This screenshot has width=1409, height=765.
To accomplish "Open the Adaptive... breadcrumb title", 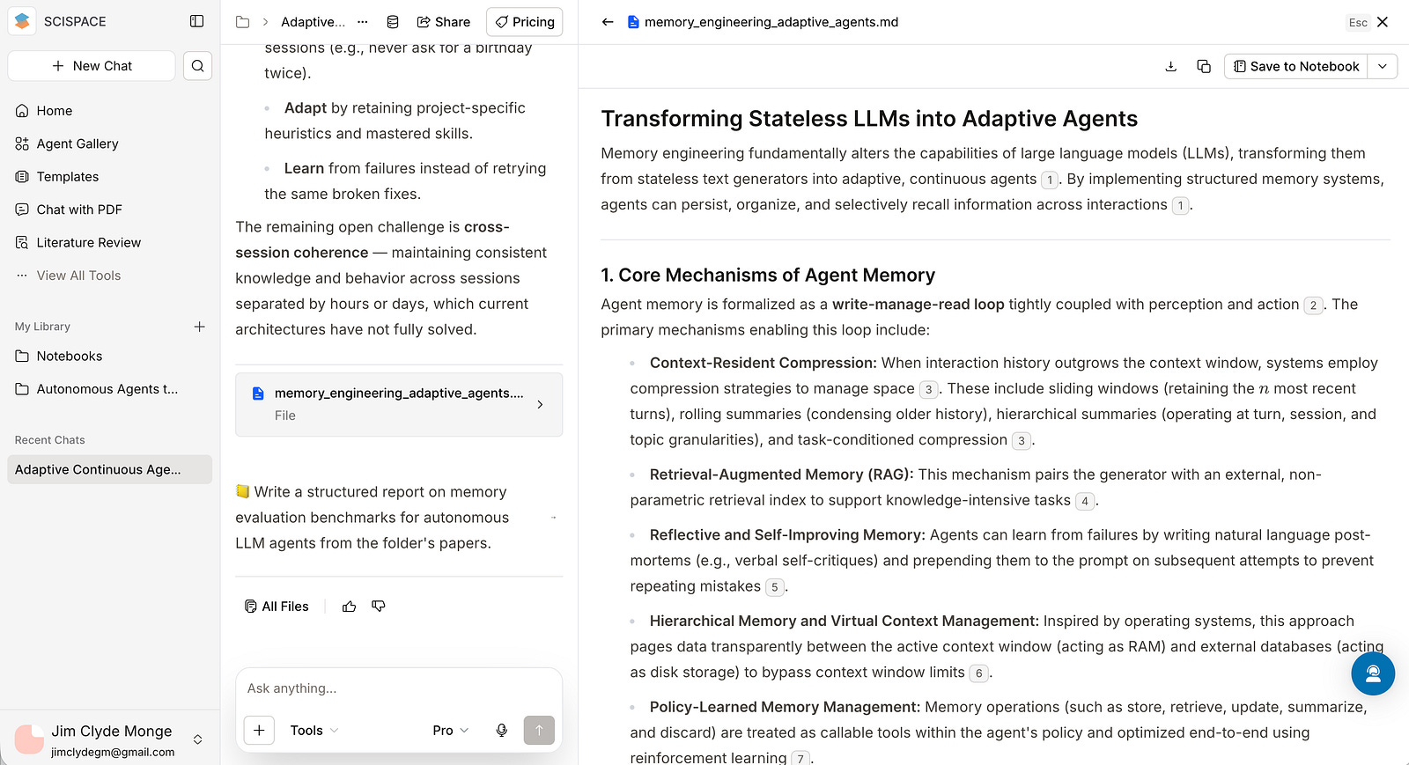I will point(313,22).
